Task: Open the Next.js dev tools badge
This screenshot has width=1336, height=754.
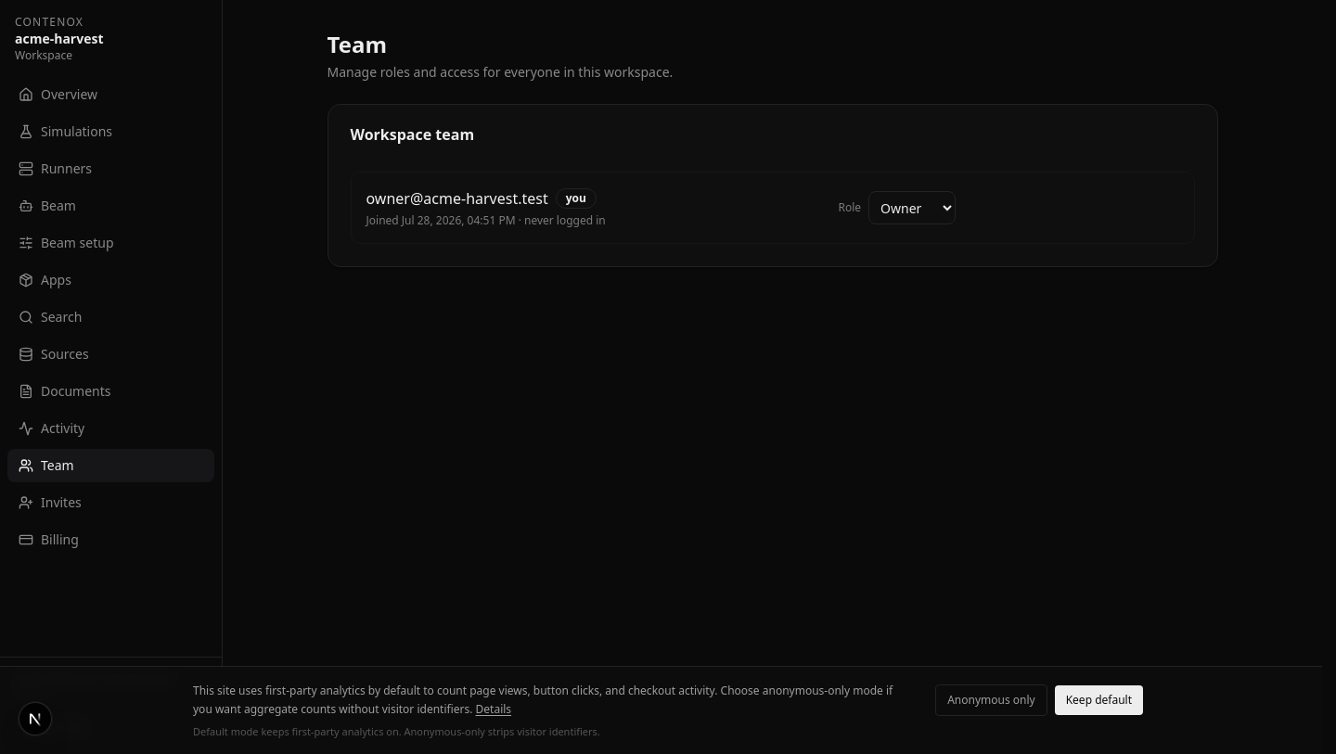Action: [x=35, y=719]
